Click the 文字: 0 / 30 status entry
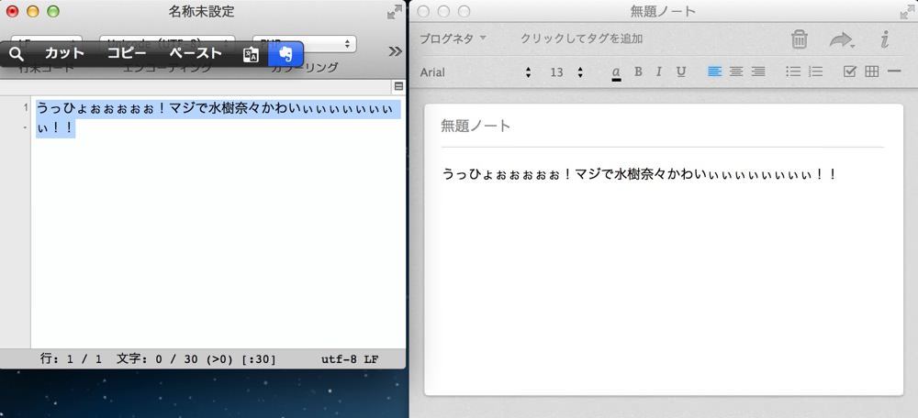 tap(196, 359)
